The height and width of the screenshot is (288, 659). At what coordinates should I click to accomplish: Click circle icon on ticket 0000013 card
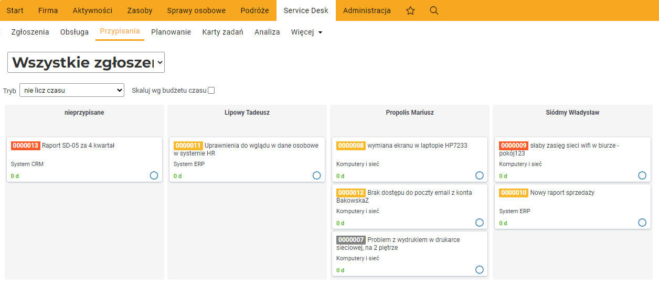[154, 175]
